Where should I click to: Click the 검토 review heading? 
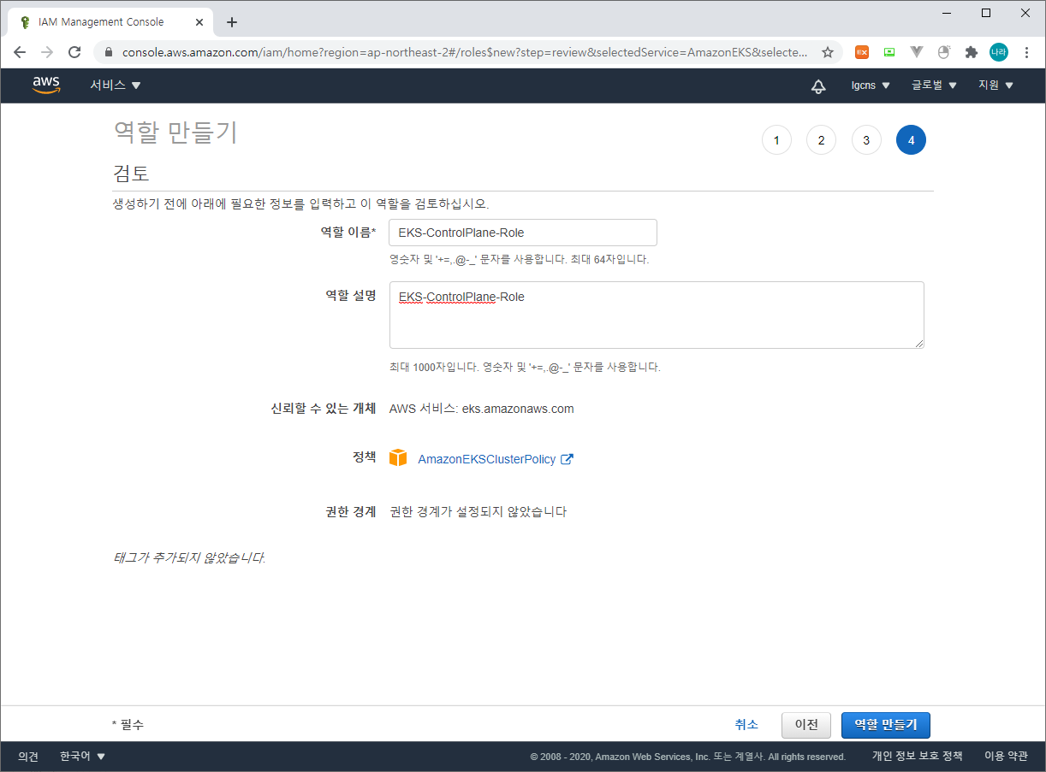click(x=131, y=174)
